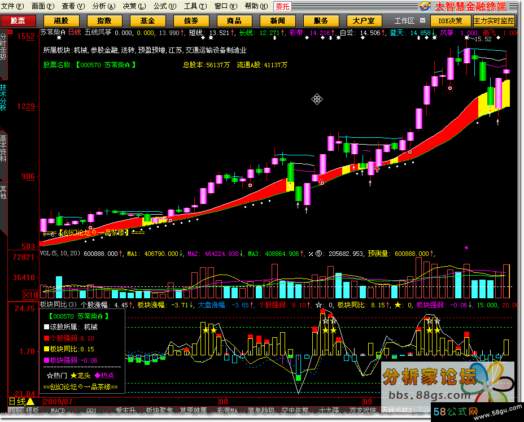Open the 服务 section
Image resolution: width=524 pixels, height=422 pixels.
(321, 21)
